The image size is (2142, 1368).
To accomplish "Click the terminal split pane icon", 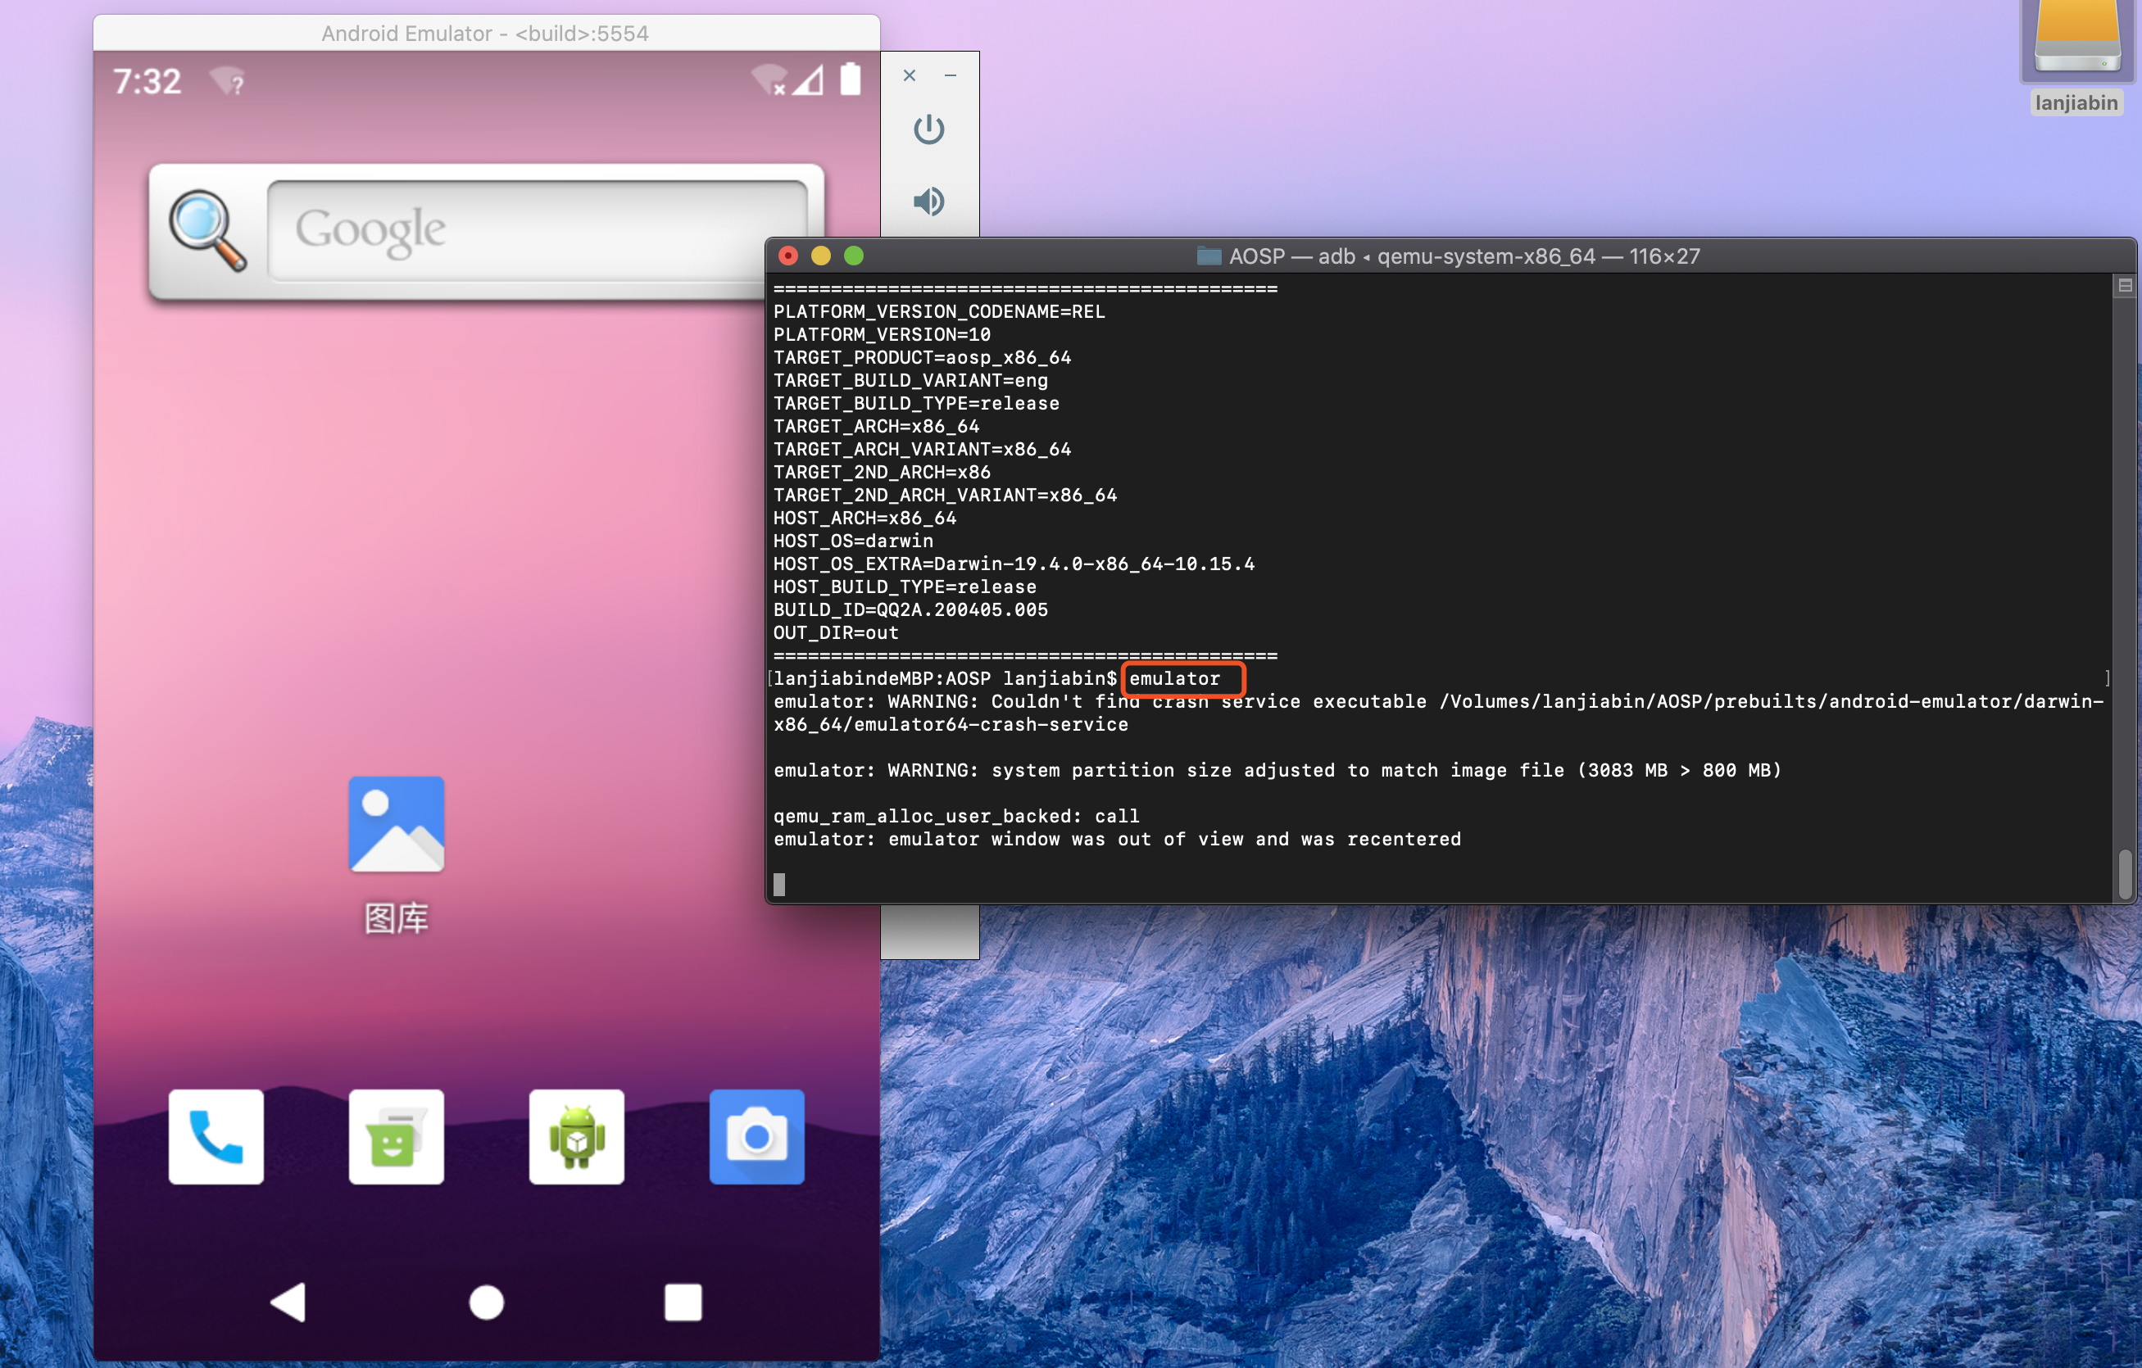I will click(2124, 286).
